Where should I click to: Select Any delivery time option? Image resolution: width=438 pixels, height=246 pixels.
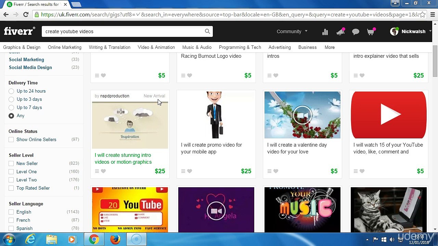pos(11,116)
